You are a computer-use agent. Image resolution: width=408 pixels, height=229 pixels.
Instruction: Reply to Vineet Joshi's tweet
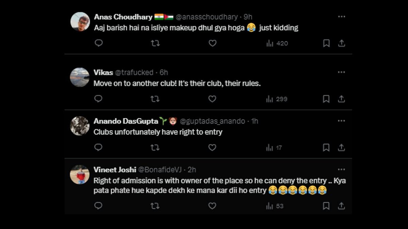pos(99,206)
